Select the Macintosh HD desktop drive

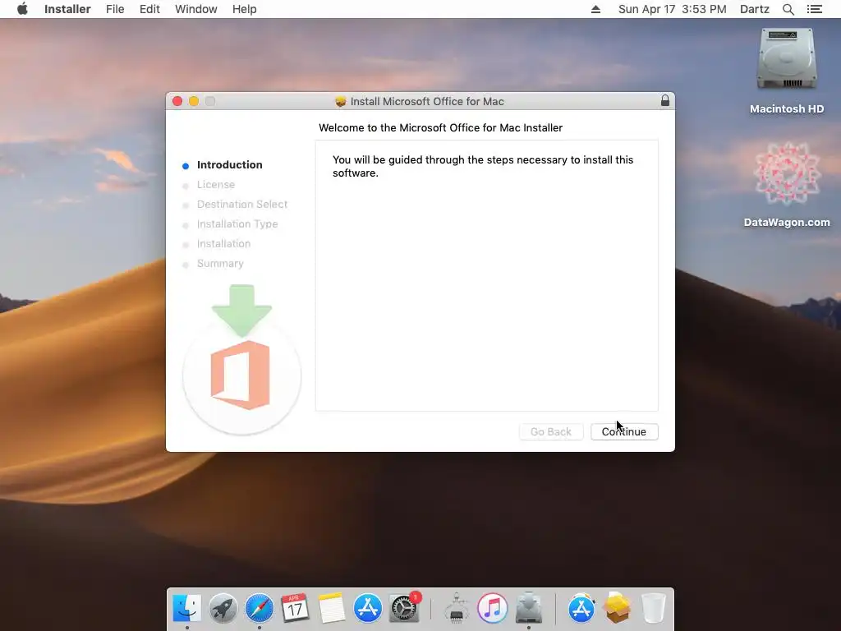[786, 71]
